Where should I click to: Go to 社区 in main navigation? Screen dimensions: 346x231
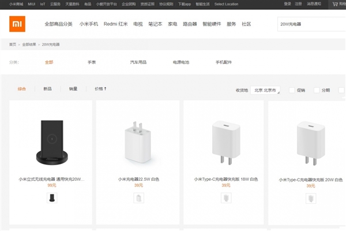(246, 24)
